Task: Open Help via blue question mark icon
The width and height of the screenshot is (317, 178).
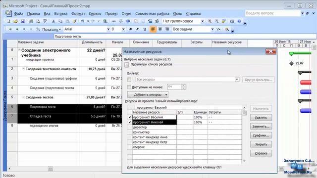Action: click(239, 21)
